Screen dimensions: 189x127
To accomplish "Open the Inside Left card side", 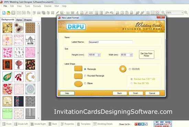I will 21,124.
